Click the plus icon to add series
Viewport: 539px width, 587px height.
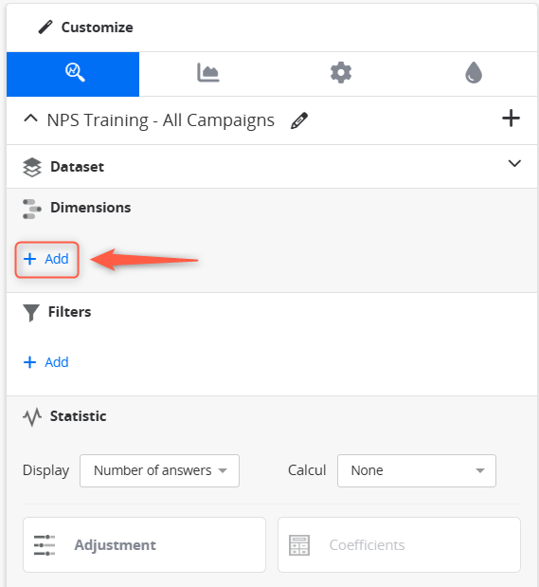pos(511,119)
